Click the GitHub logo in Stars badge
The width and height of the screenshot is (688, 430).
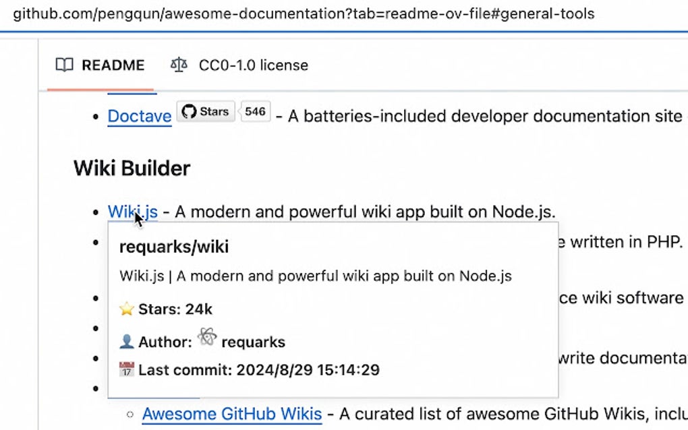point(189,111)
